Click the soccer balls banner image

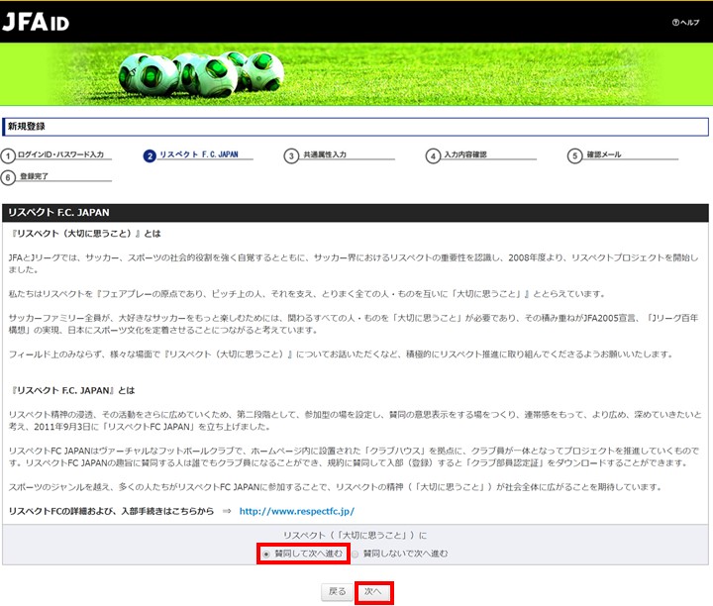356,74
